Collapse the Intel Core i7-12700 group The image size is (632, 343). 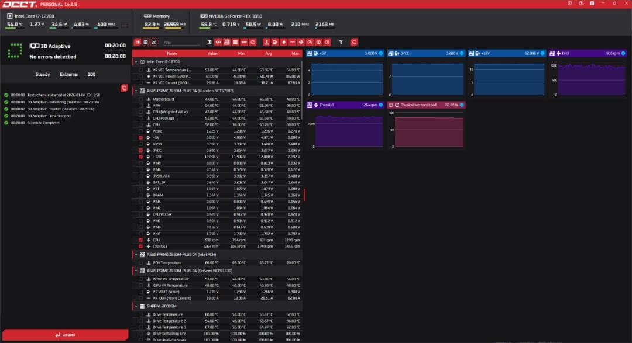point(136,61)
